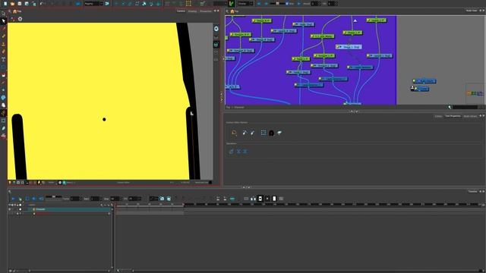Viewport: 486px width, 273px height.
Task: Select the highlighted light-blue drawing node
Action: (x=349, y=47)
